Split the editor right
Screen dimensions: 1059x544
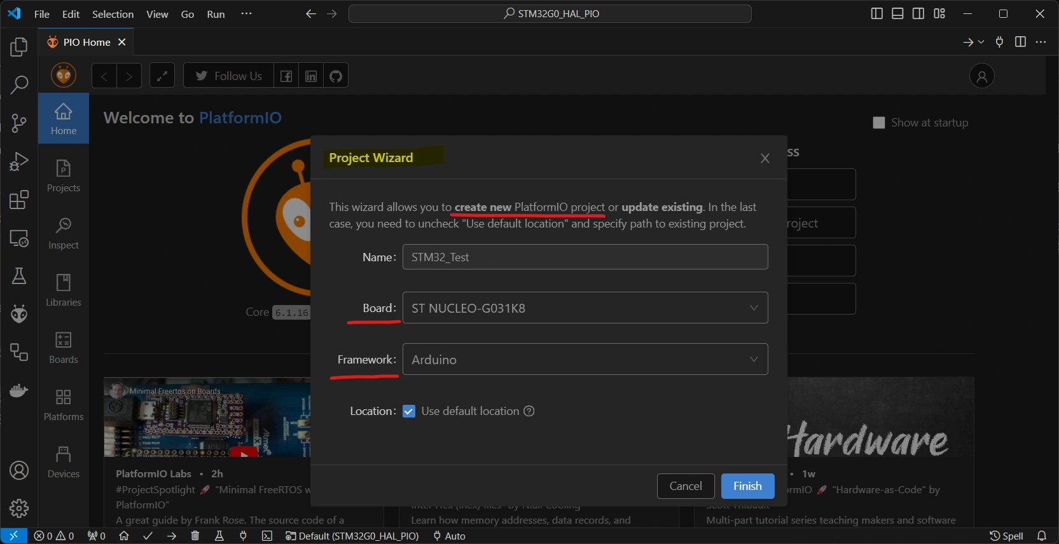click(1020, 42)
